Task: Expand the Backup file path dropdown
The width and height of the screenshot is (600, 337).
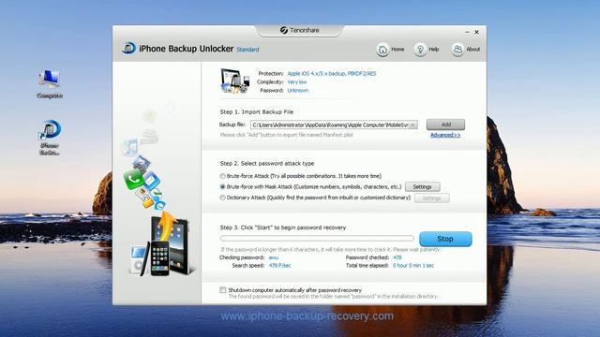Action: [412, 125]
